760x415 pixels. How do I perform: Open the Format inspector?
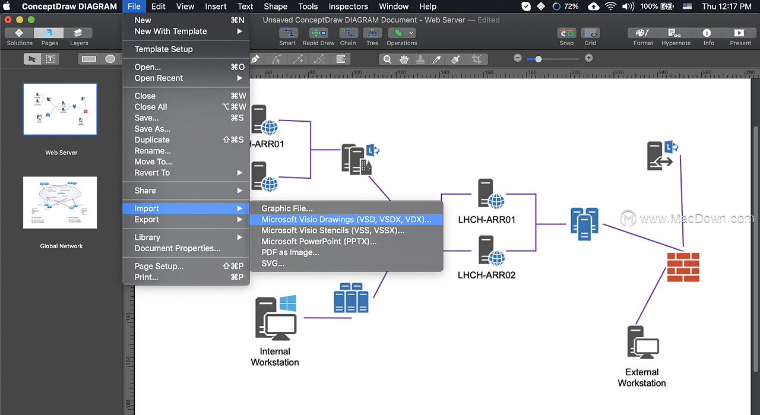coord(643,33)
